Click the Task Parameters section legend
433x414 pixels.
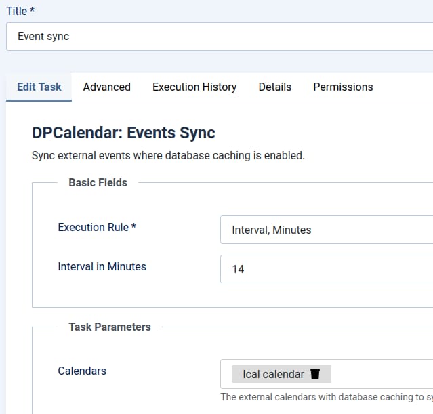pos(109,327)
